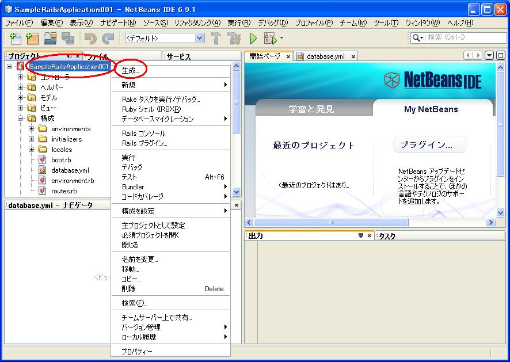Click the New File toolbar icon
The width and height of the screenshot is (510, 362).
16,38
